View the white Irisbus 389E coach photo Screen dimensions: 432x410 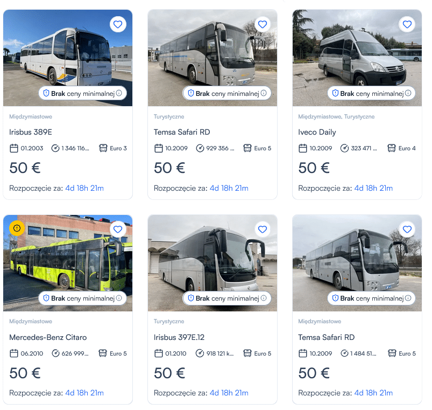(x=68, y=58)
